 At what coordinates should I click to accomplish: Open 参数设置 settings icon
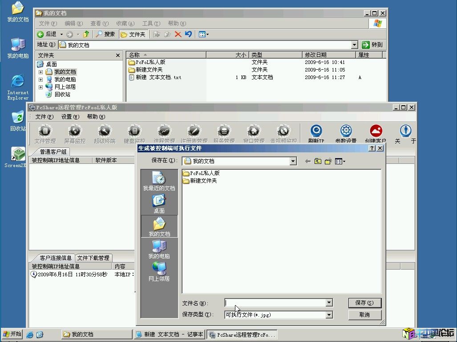tap(346, 131)
